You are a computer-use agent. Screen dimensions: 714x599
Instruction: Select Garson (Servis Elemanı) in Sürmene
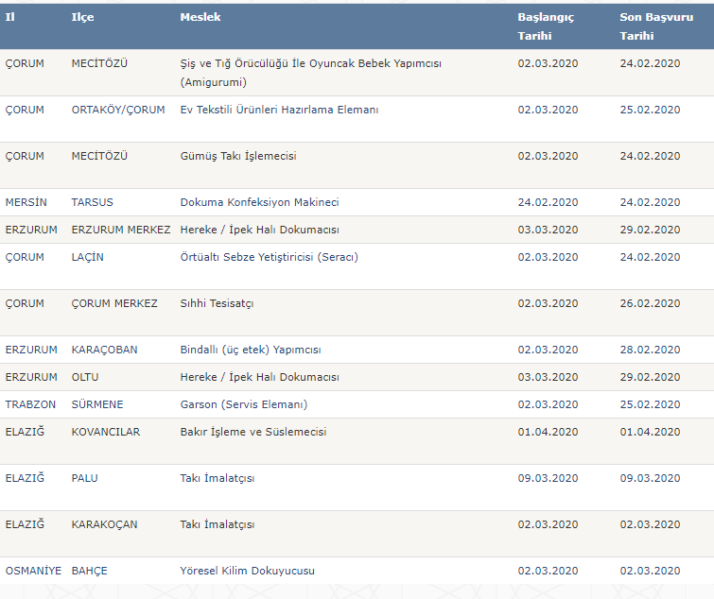[x=244, y=404]
